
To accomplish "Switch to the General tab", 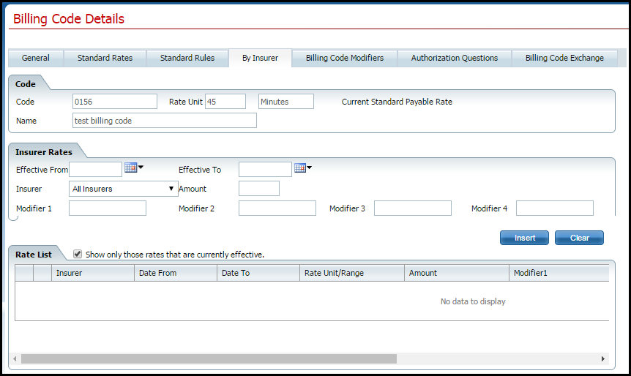I will [x=36, y=58].
